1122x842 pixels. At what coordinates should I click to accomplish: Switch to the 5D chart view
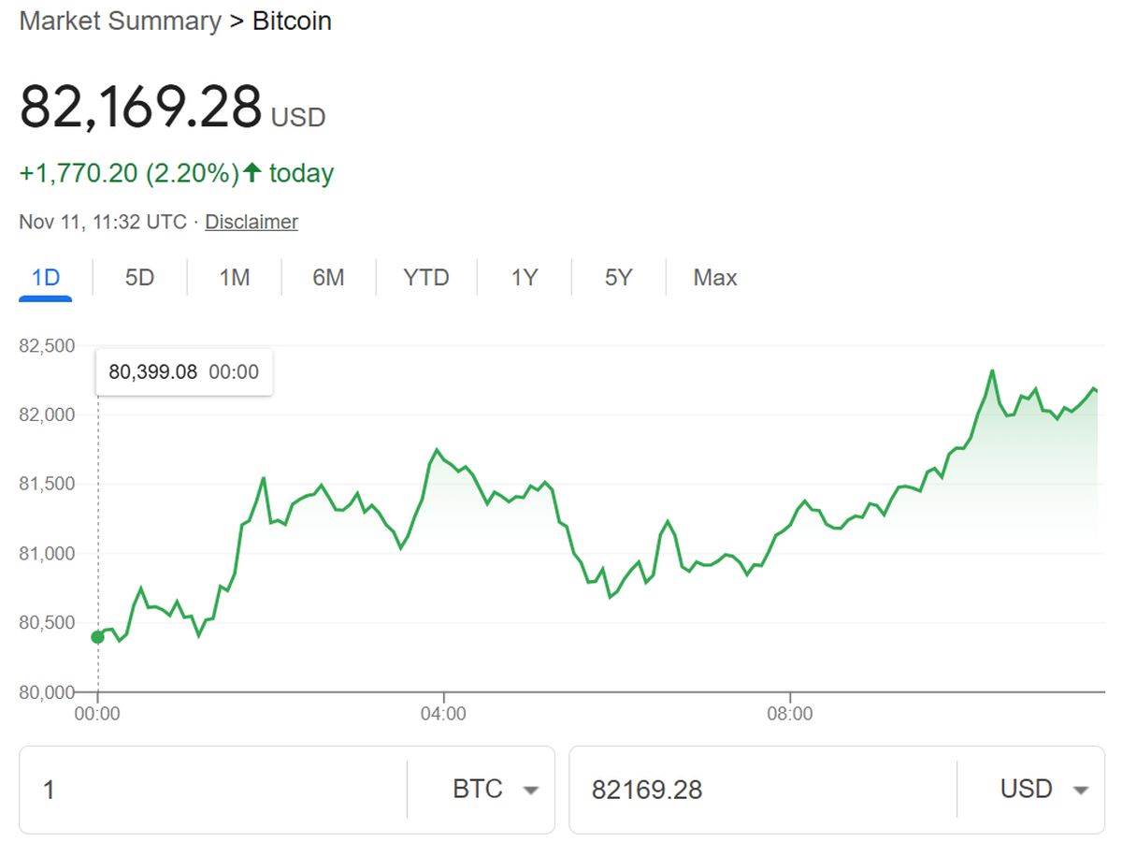click(x=137, y=277)
